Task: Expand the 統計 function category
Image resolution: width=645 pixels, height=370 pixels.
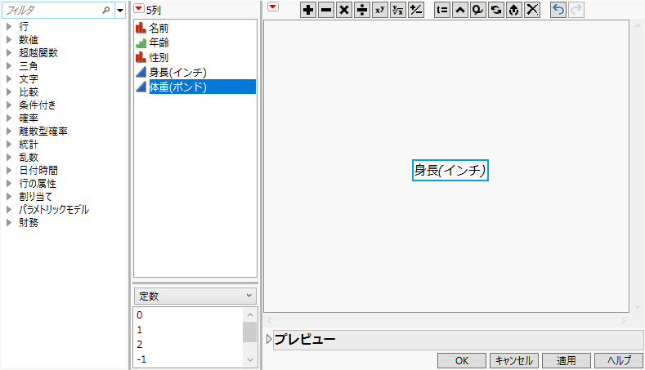Action: click(9, 145)
